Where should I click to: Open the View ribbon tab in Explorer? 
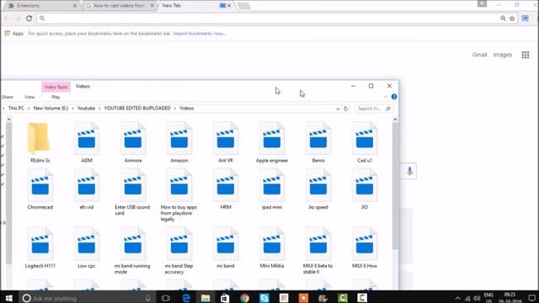click(x=29, y=98)
